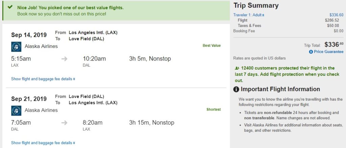Click the Nice Job best value banner message
This screenshot has height=148, width=346.
[x=70, y=7]
